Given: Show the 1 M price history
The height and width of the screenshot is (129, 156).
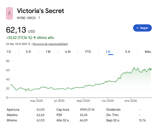Looking at the screenshot, I should pos(48,52).
